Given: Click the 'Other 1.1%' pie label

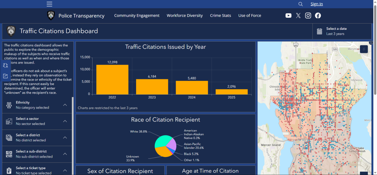Looking at the screenshot, I should pos(192,160).
